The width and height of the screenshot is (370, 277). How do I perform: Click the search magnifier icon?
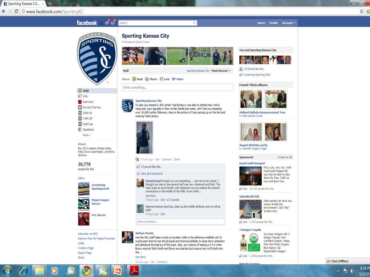pyautogui.click(x=194, y=23)
